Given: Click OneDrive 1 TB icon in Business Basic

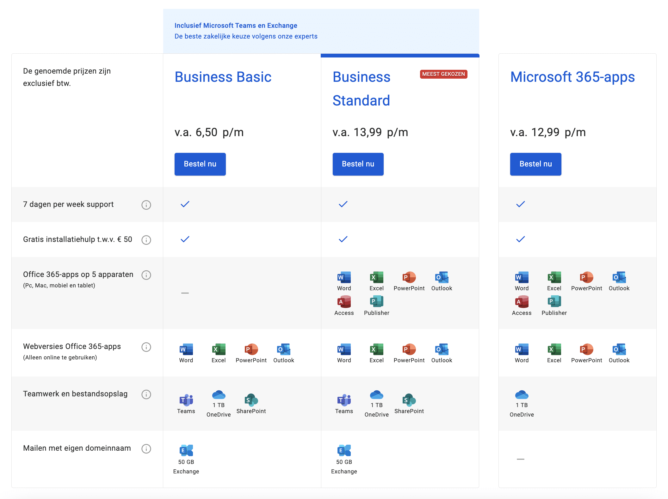Looking at the screenshot, I should click(219, 395).
